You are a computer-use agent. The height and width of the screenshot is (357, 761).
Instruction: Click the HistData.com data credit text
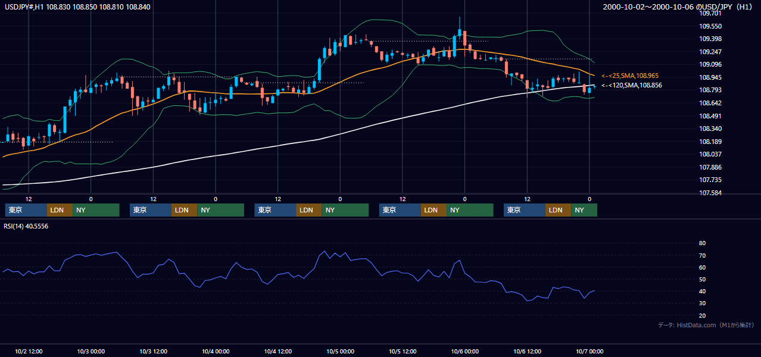(706, 325)
